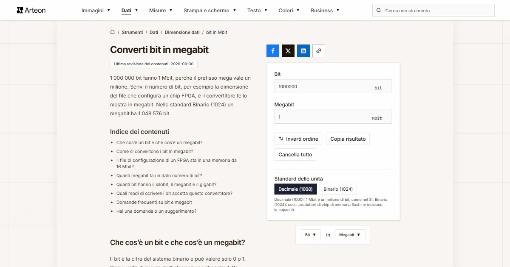The height and width of the screenshot is (267, 510).
Task: Select Decimale (1000) standard
Action: click(x=295, y=189)
